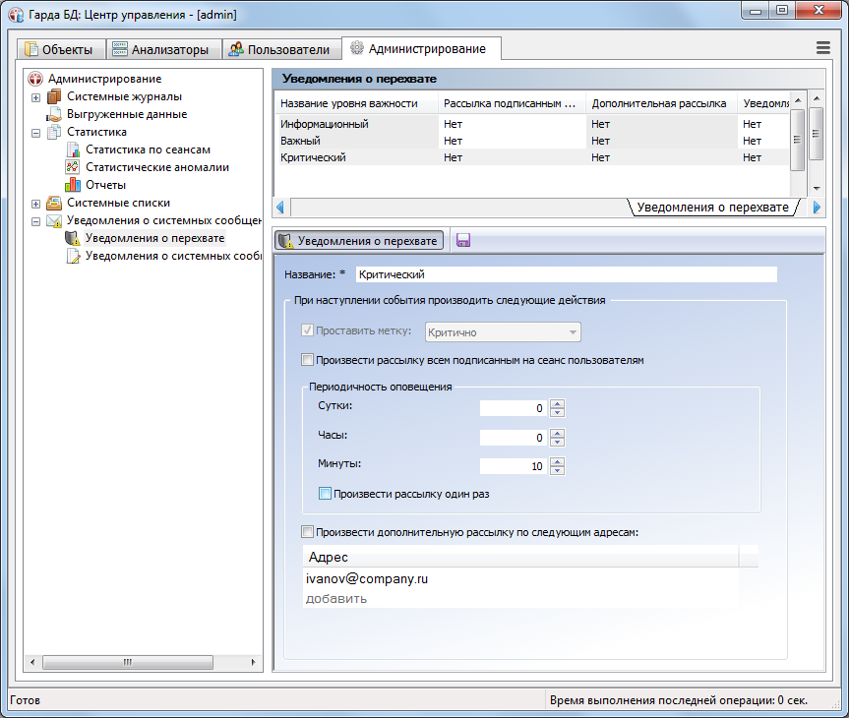Open Статистика по сеансам tree item
Viewport: 849px width, 718px height.
tap(148, 150)
